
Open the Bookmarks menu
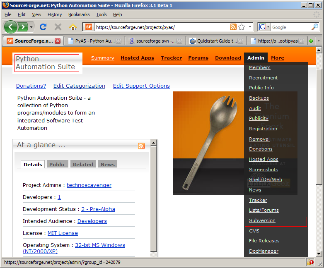79,14
